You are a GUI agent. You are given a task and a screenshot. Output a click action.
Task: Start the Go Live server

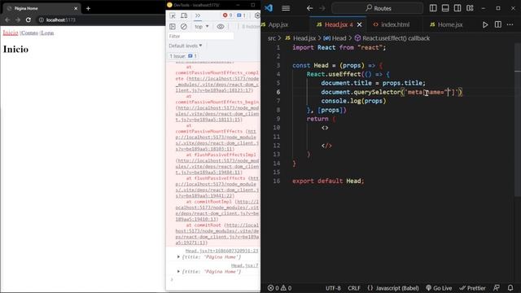pyautogui.click(x=439, y=288)
